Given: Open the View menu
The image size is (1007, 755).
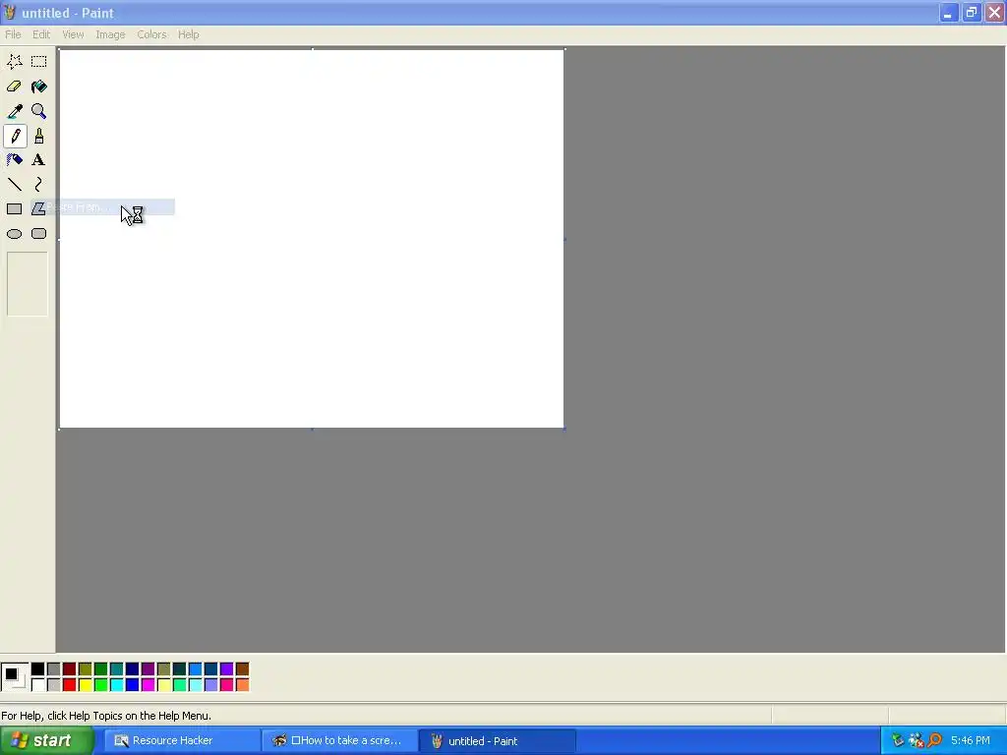Looking at the screenshot, I should click(x=73, y=34).
